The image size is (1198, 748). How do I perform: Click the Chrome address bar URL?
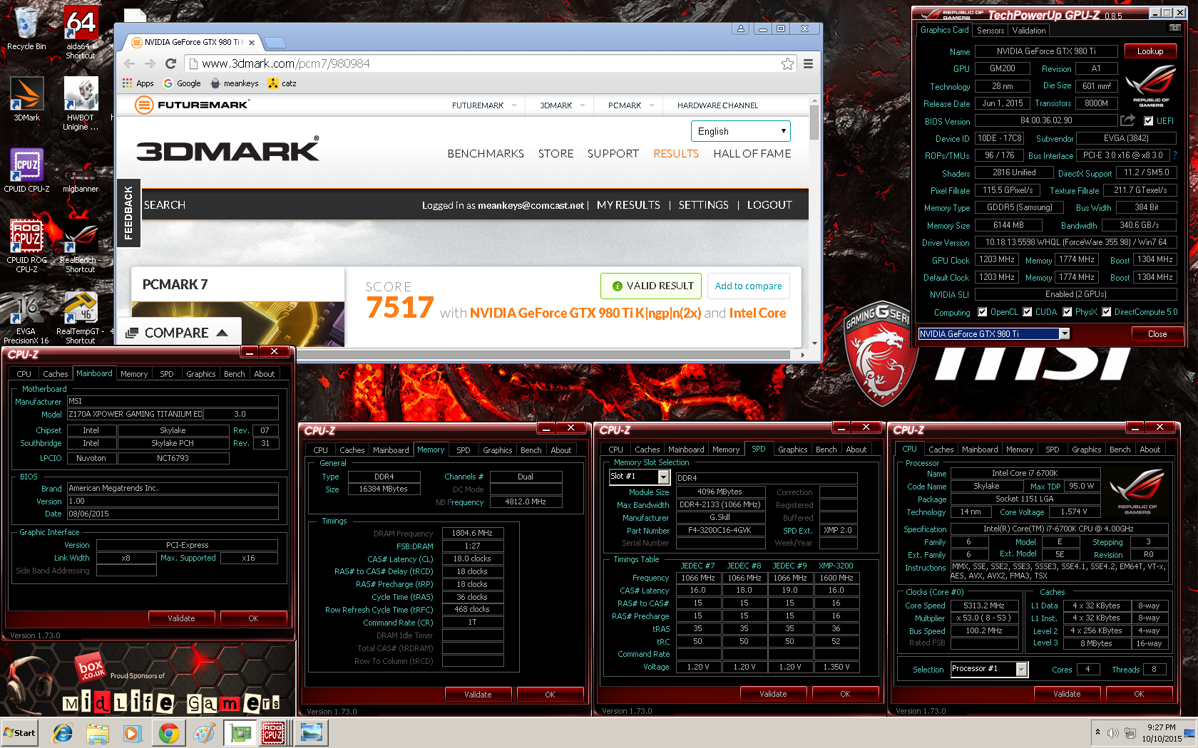point(286,63)
